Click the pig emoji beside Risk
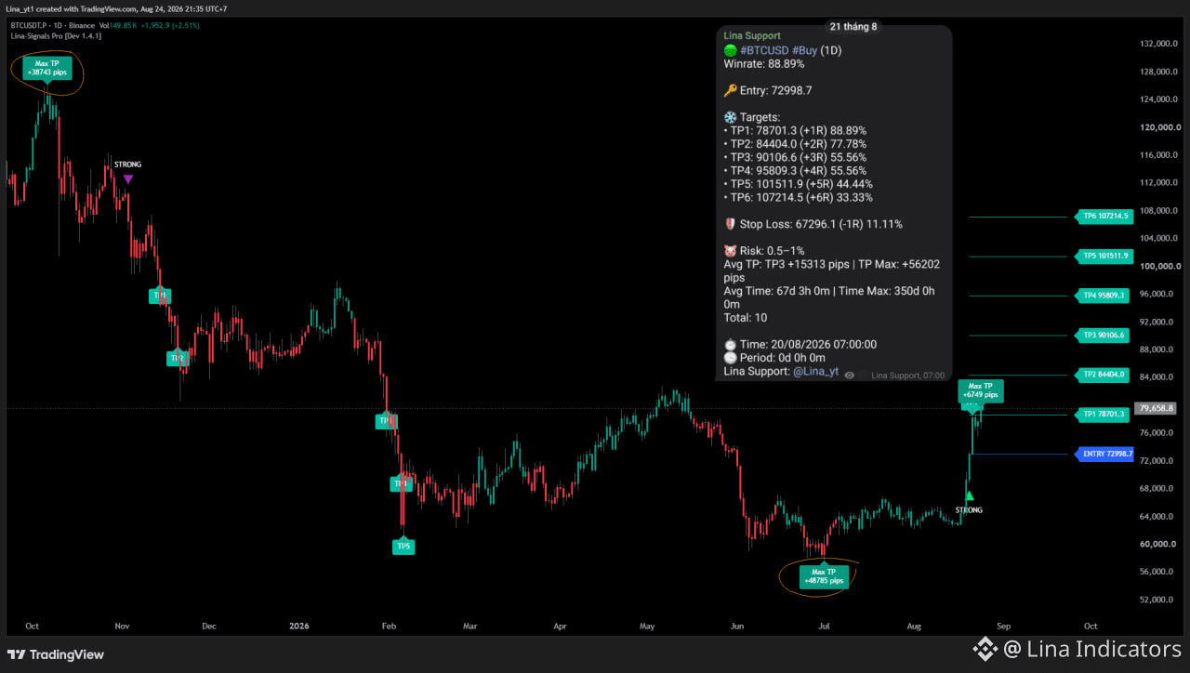This screenshot has height=673, width=1190. tap(731, 251)
